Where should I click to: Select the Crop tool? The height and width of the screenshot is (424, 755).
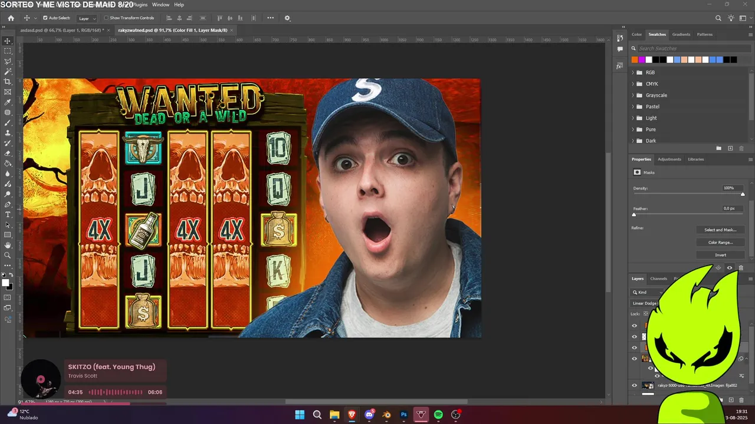[8, 82]
